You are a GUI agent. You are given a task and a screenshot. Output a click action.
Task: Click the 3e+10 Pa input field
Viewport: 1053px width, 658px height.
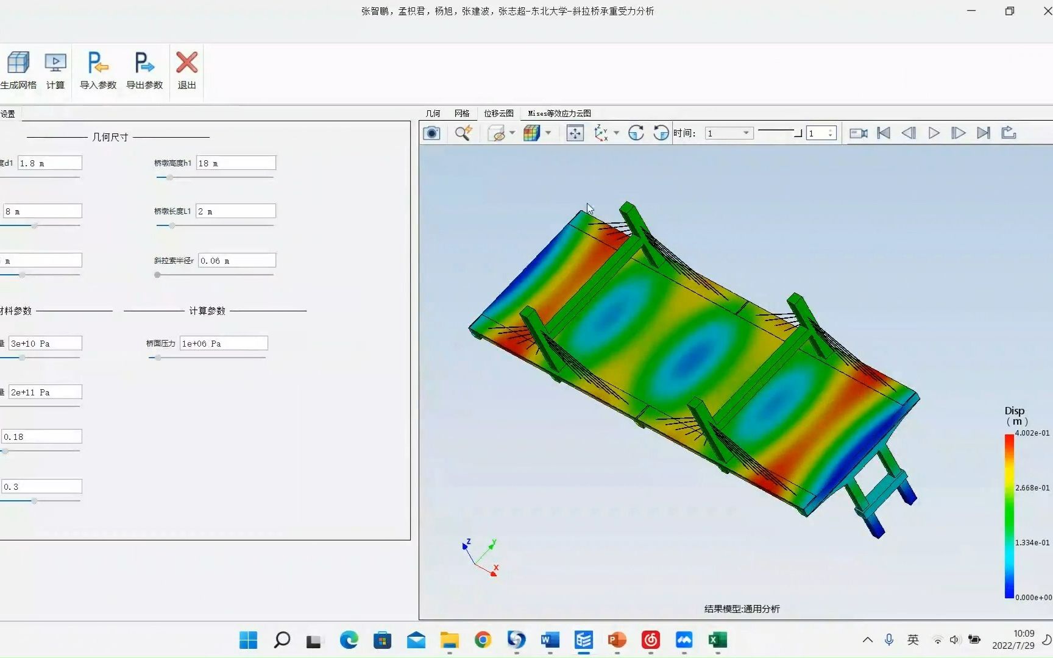45,343
